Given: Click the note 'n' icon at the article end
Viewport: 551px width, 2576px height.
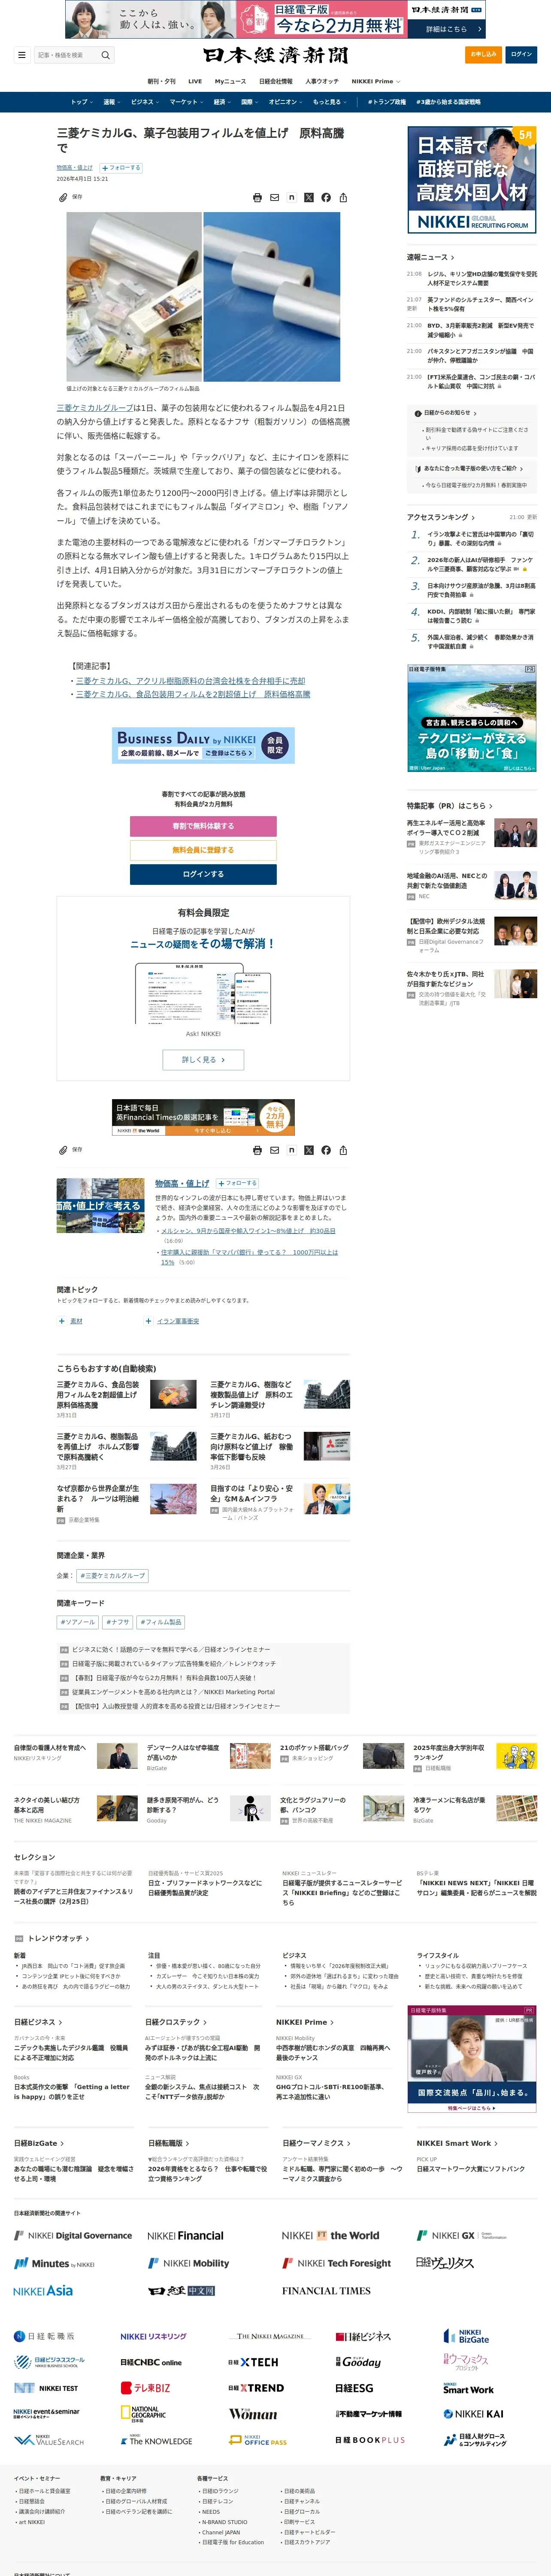Looking at the screenshot, I should click(291, 1150).
